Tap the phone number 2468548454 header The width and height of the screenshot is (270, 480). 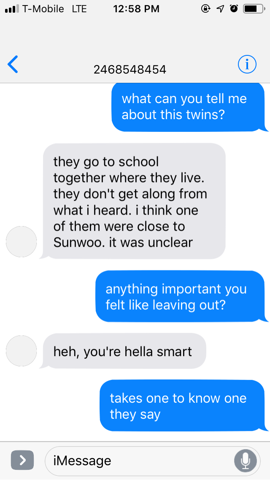coord(130,69)
